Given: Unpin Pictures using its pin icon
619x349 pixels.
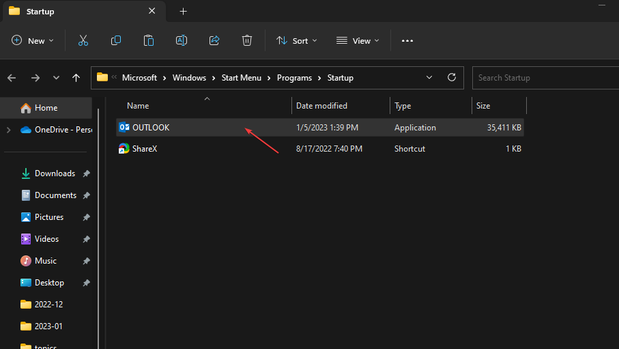Looking at the screenshot, I should coord(87,217).
